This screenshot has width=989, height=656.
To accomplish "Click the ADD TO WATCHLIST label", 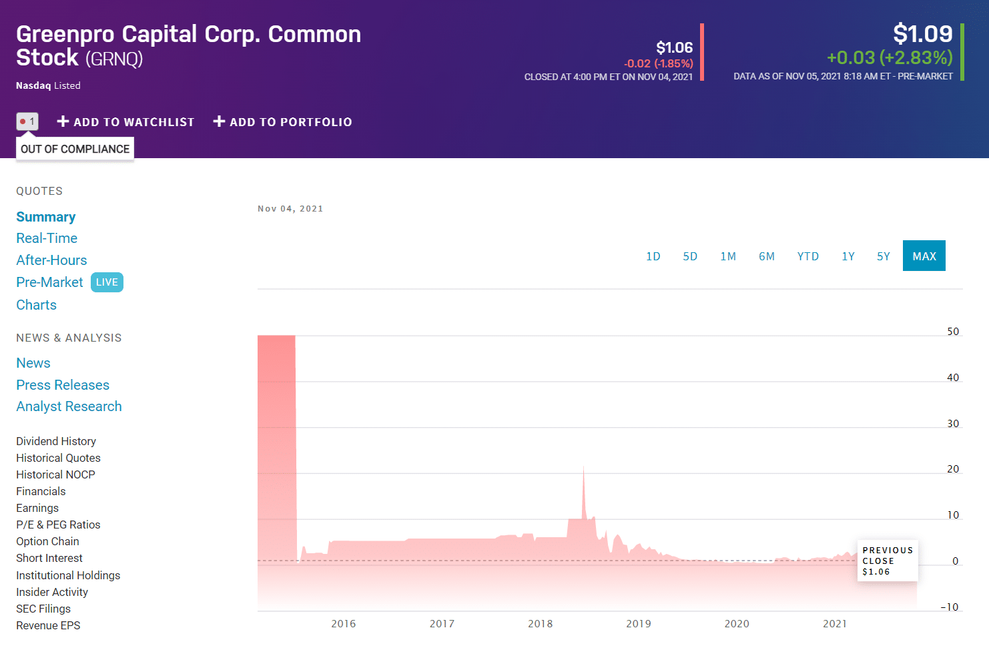I will tap(133, 122).
